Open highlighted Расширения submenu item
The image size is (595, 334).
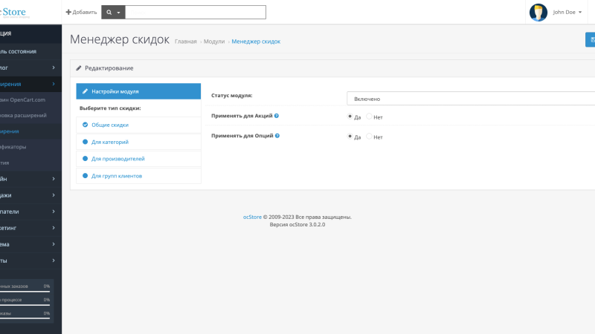coord(30,131)
